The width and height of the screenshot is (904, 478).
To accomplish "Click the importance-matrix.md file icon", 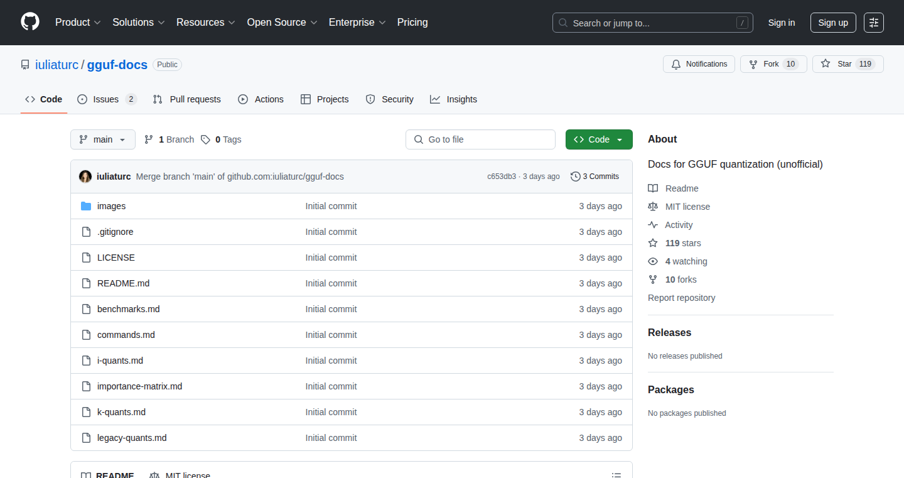I will click(x=86, y=386).
